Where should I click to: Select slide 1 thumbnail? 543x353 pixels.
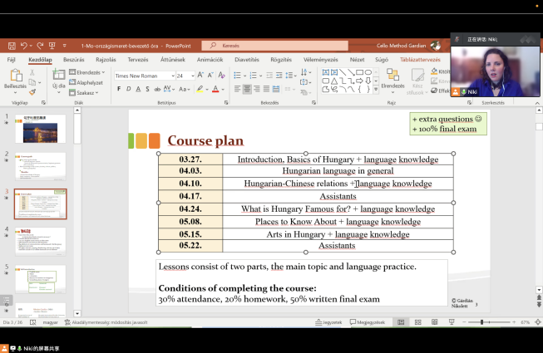(41, 130)
